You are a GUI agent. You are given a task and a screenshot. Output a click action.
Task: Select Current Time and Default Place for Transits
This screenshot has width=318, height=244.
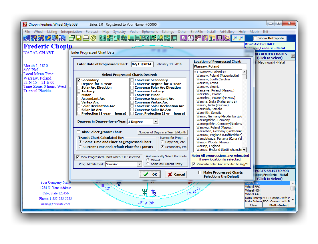pyautogui.click(x=80, y=147)
